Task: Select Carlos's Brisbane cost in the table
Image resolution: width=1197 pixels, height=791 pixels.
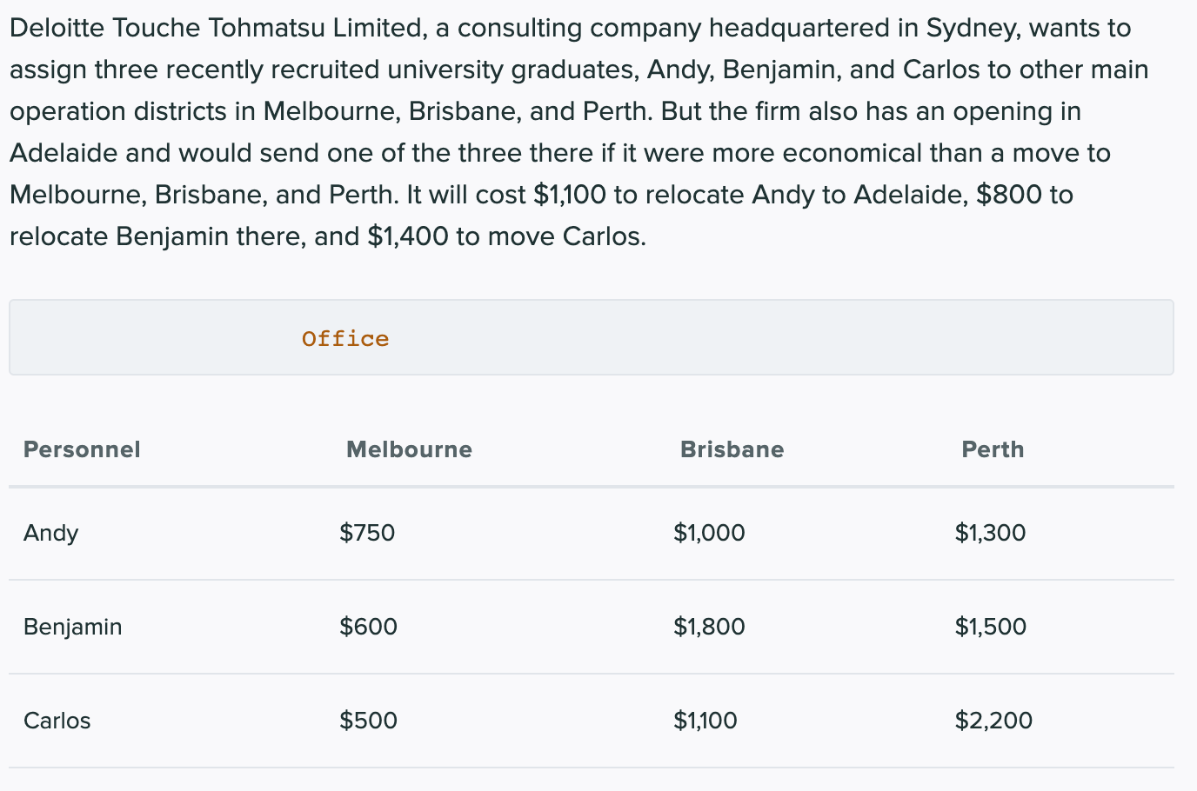Action: point(705,721)
